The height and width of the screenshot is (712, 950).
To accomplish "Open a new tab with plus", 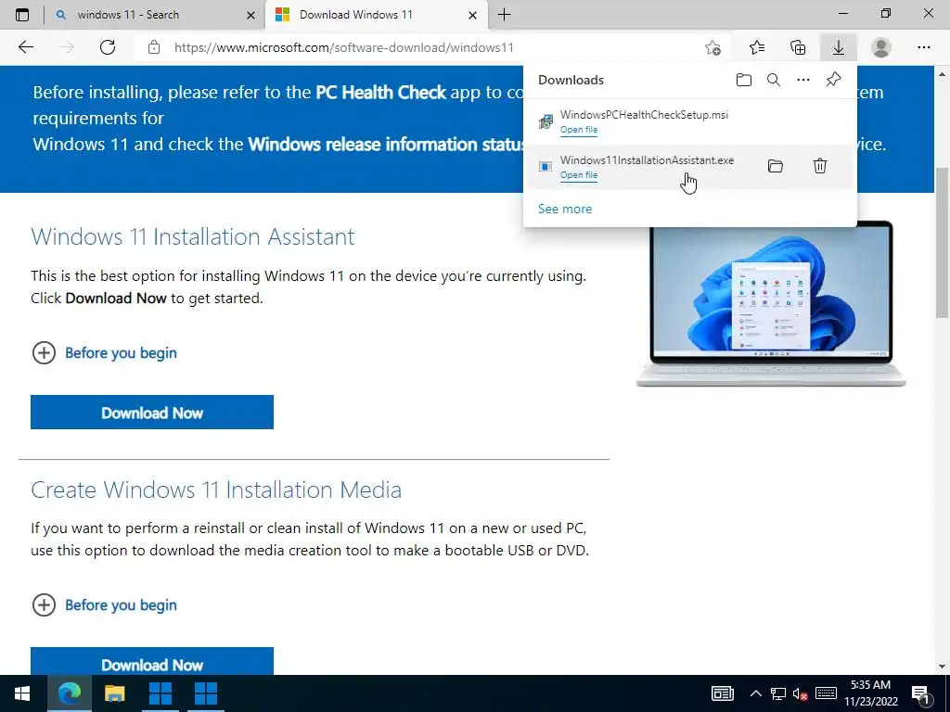I will (x=504, y=15).
